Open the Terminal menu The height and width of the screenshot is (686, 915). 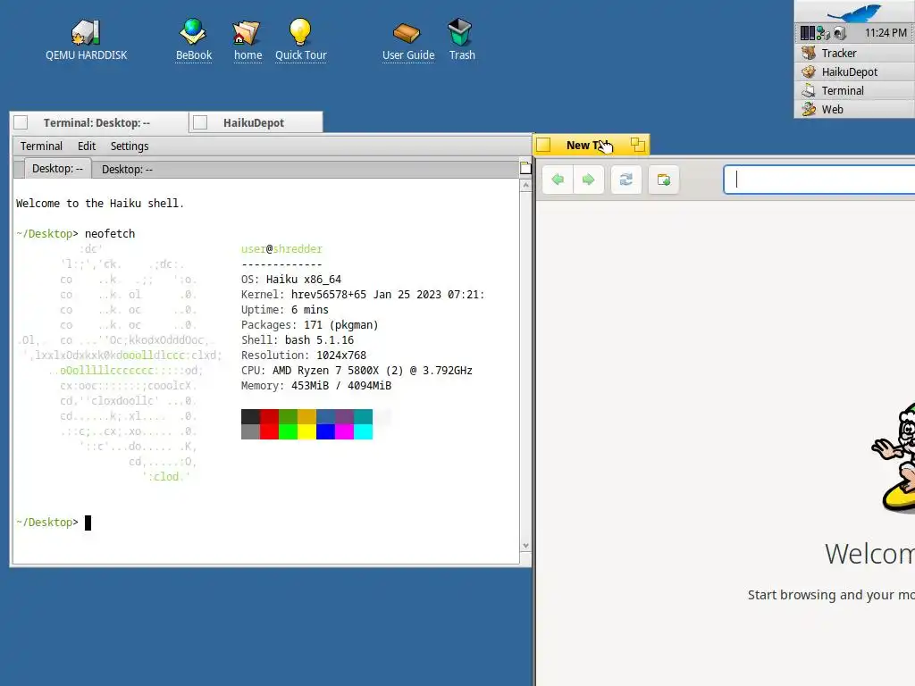coord(41,146)
